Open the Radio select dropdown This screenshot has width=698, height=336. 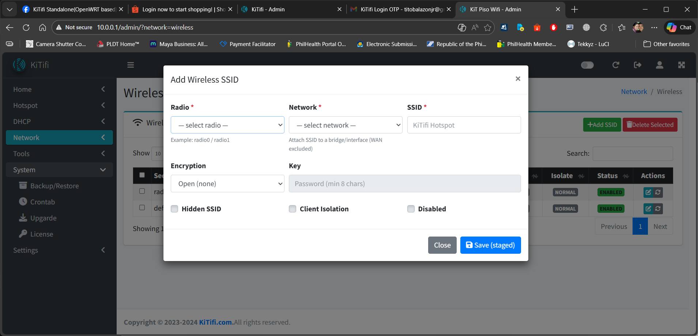227,125
